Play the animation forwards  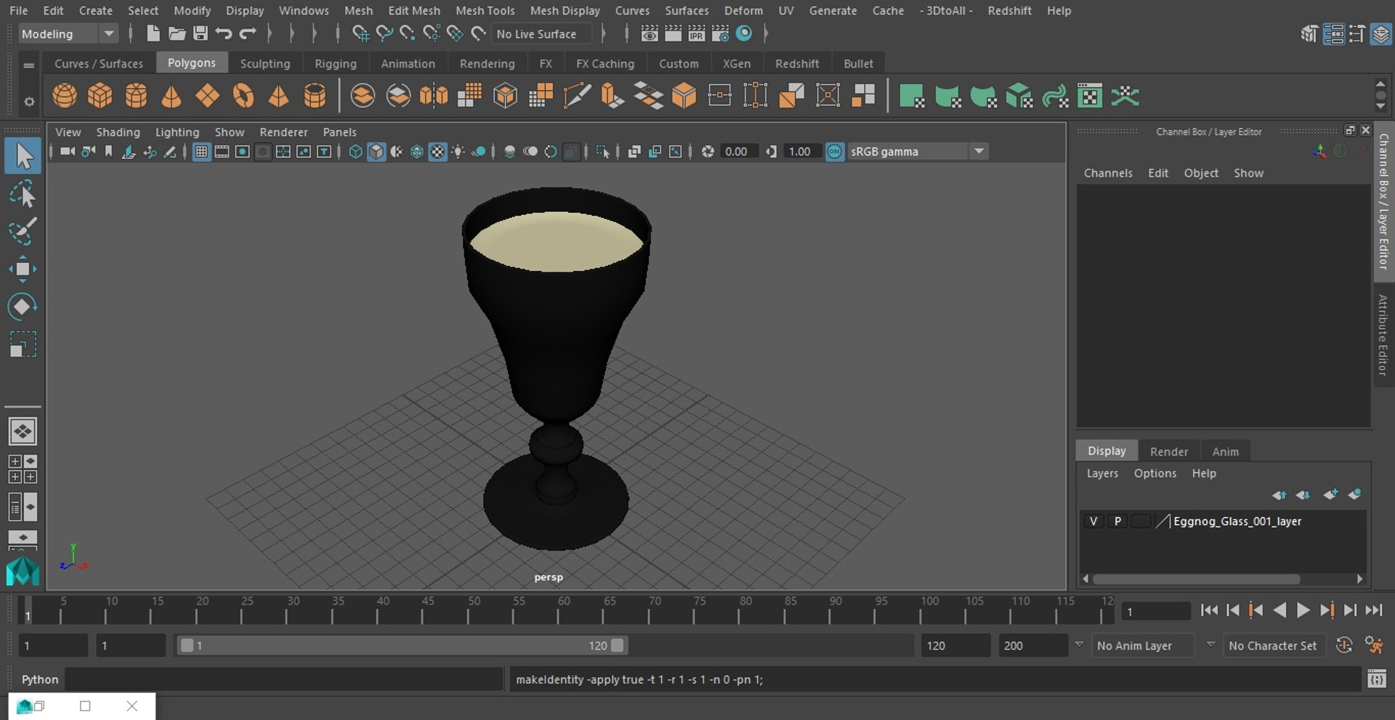(x=1303, y=610)
